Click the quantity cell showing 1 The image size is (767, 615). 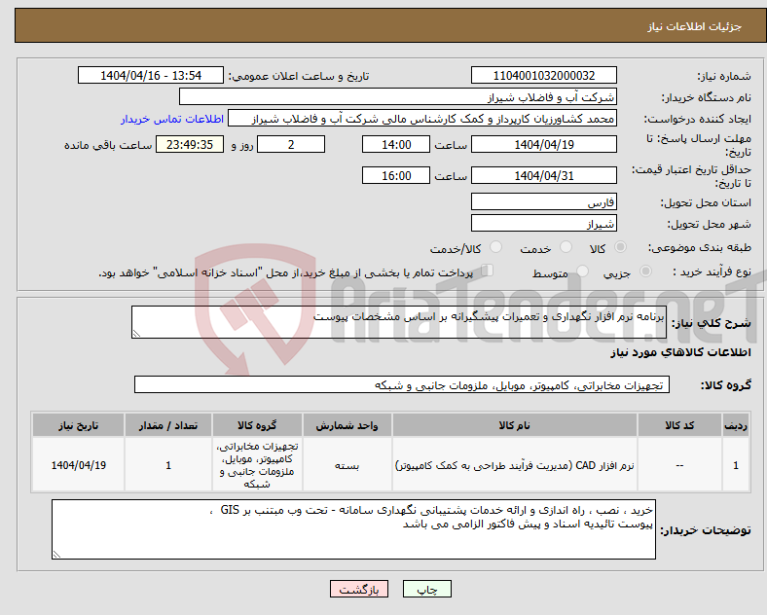(x=168, y=465)
